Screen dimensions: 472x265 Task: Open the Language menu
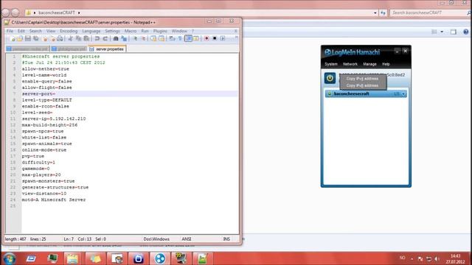91,31
